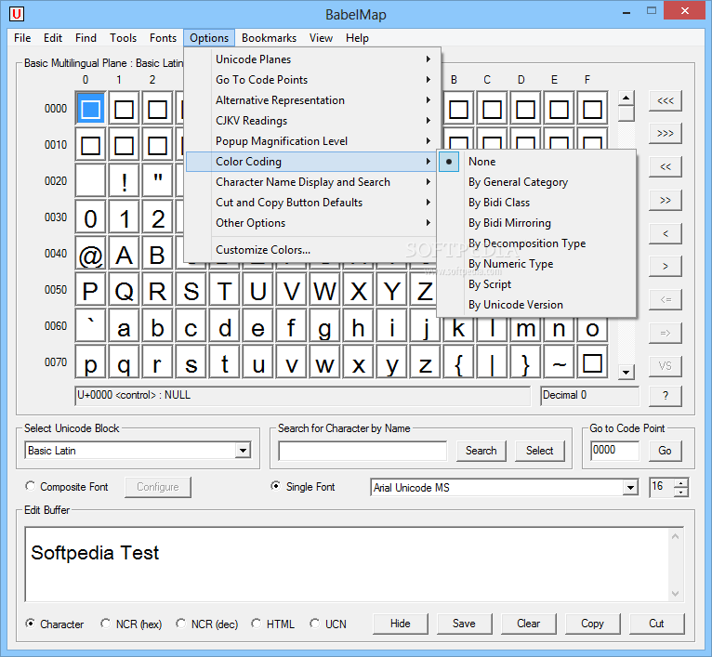The width and height of the screenshot is (712, 657).
Task: Click the BabelMap app icon in title bar
Action: (x=17, y=14)
